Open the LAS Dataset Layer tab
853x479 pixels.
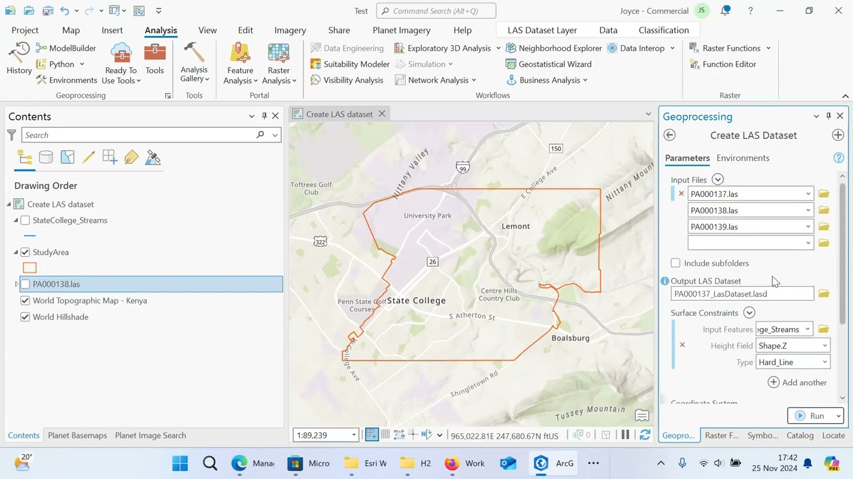(x=542, y=30)
